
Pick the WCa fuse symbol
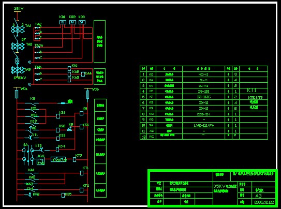pos(17,94)
